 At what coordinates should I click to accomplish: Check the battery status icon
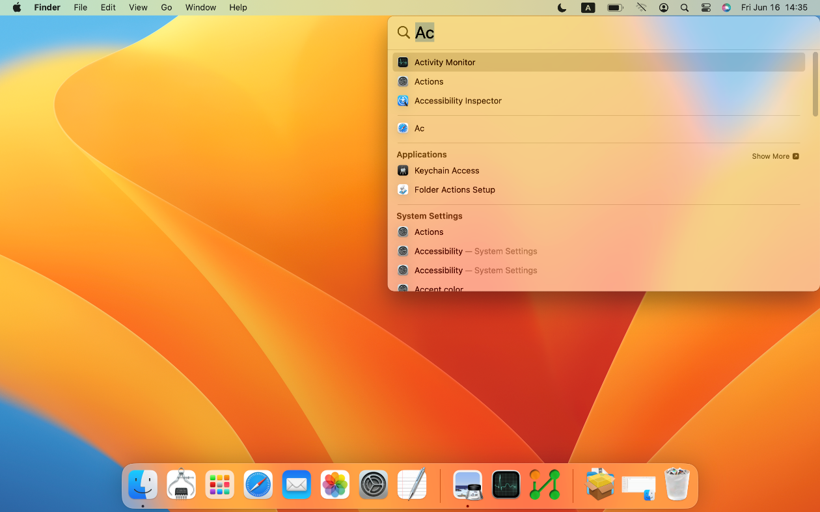(x=615, y=8)
